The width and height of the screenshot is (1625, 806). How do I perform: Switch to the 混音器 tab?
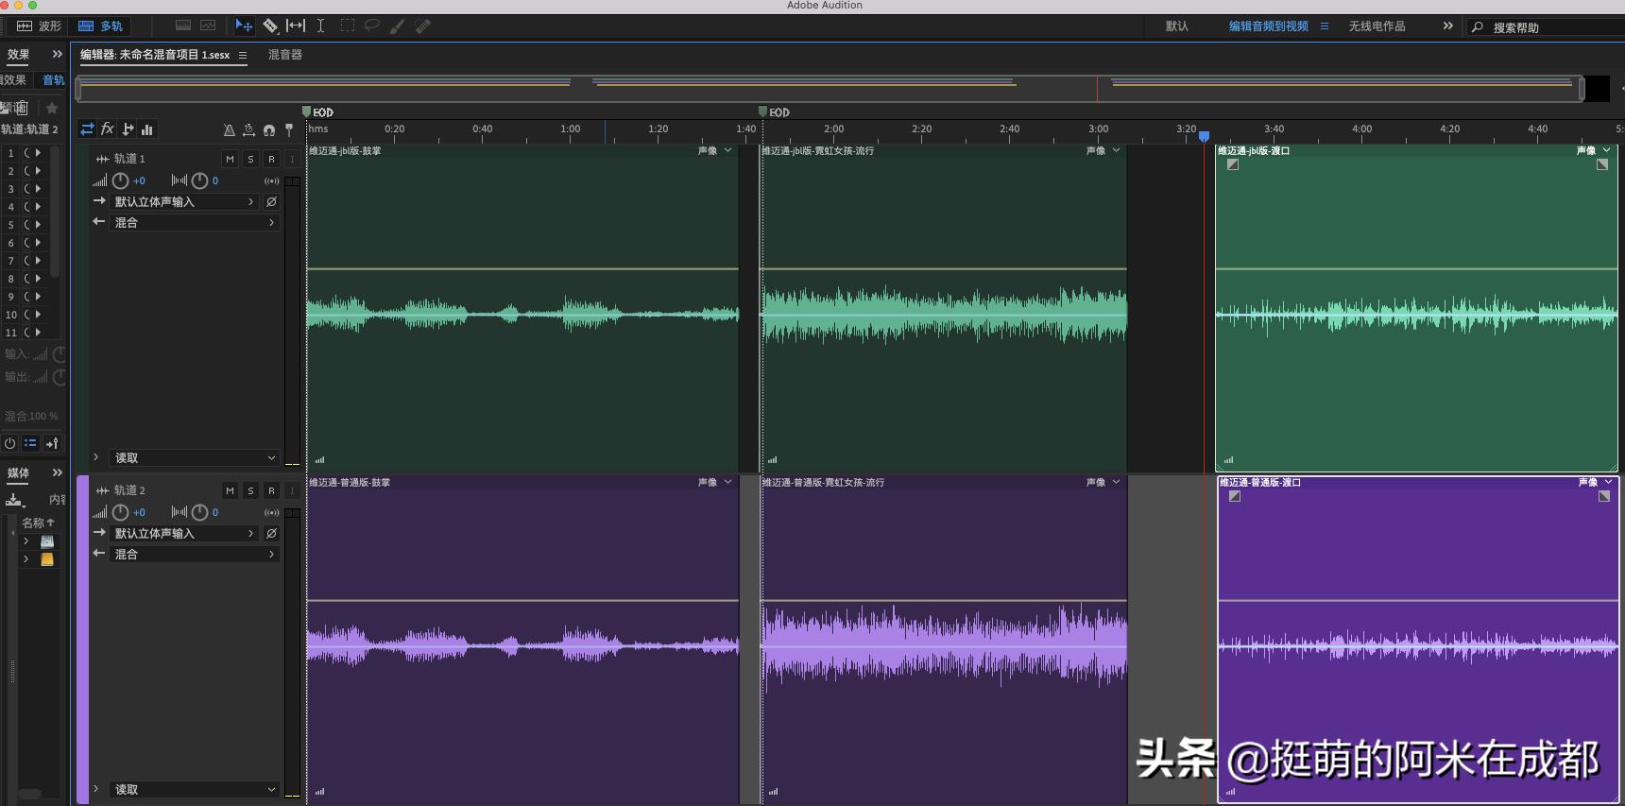[285, 55]
